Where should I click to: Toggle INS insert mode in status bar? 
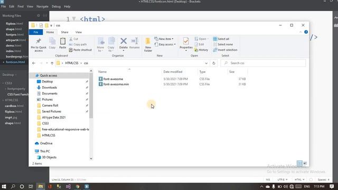point(268,179)
